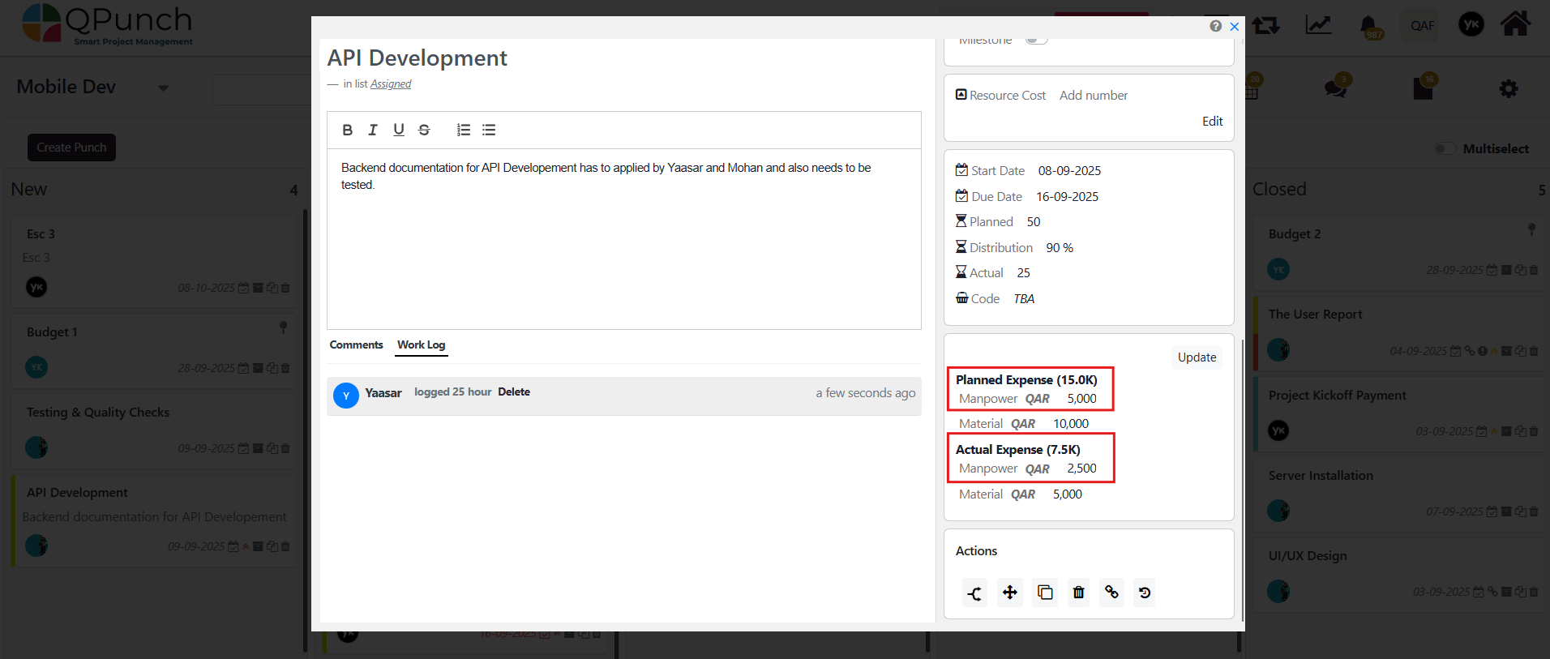1550x659 pixels.
Task: Enable the Multiselect toggle
Action: pos(1445,148)
